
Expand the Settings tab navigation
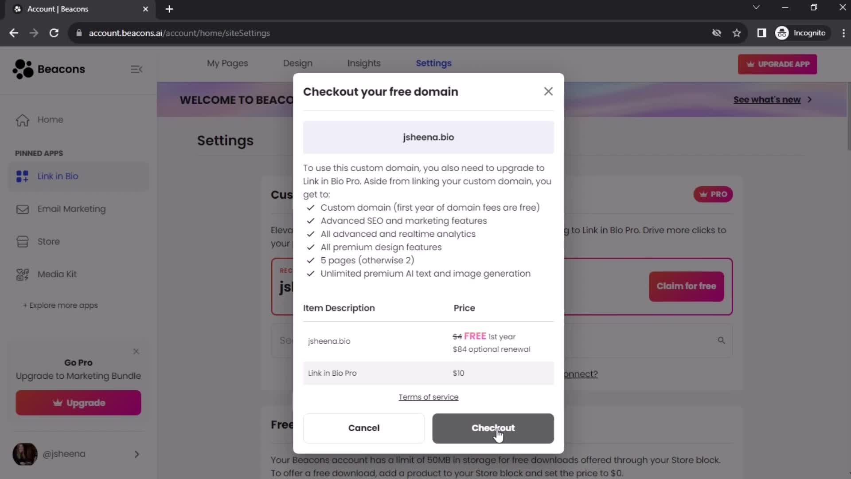(433, 63)
